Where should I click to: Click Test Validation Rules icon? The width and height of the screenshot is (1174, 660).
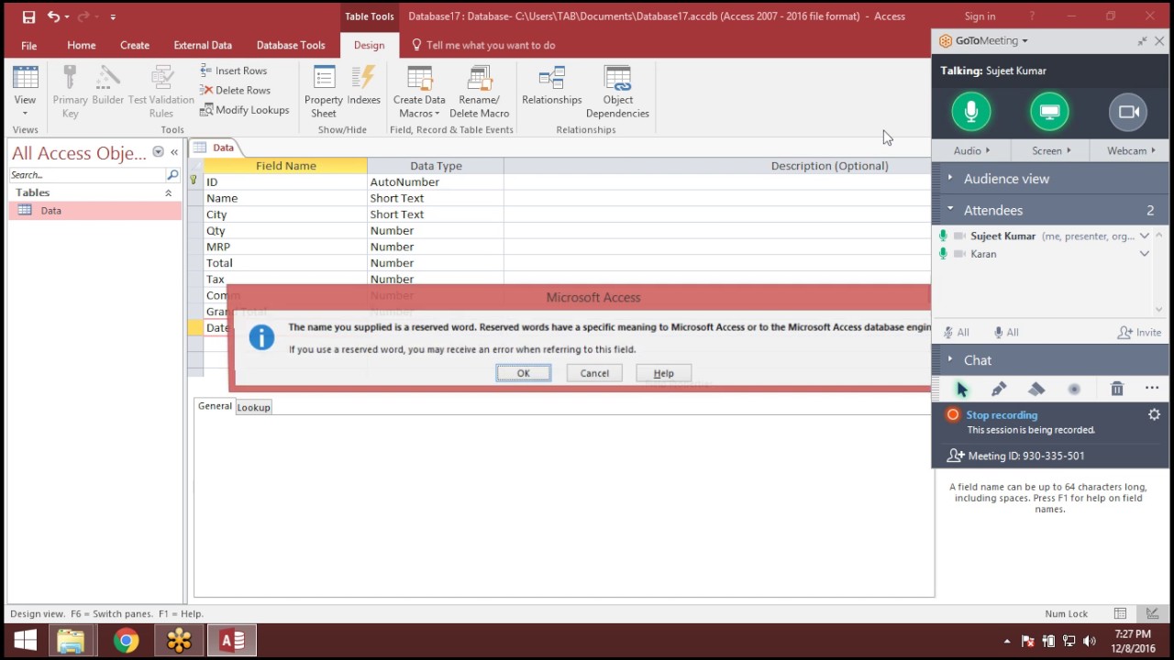pos(161,92)
